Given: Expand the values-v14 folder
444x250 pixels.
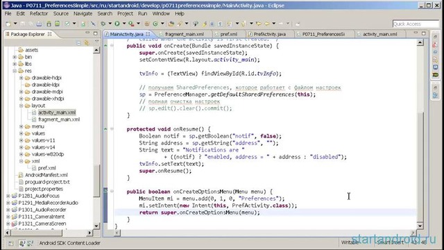Looking at the screenshot, I should (22, 147).
